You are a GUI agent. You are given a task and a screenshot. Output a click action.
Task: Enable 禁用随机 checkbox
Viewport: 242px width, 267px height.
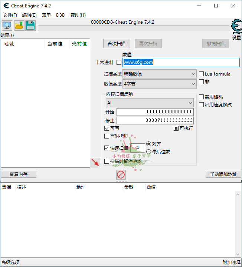[x=202, y=97]
